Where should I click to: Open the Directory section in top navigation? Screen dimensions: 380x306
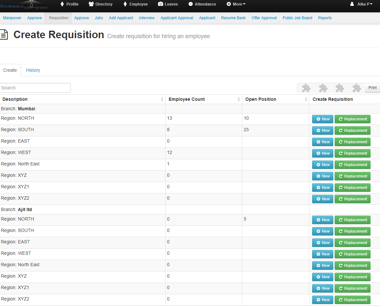(101, 4)
